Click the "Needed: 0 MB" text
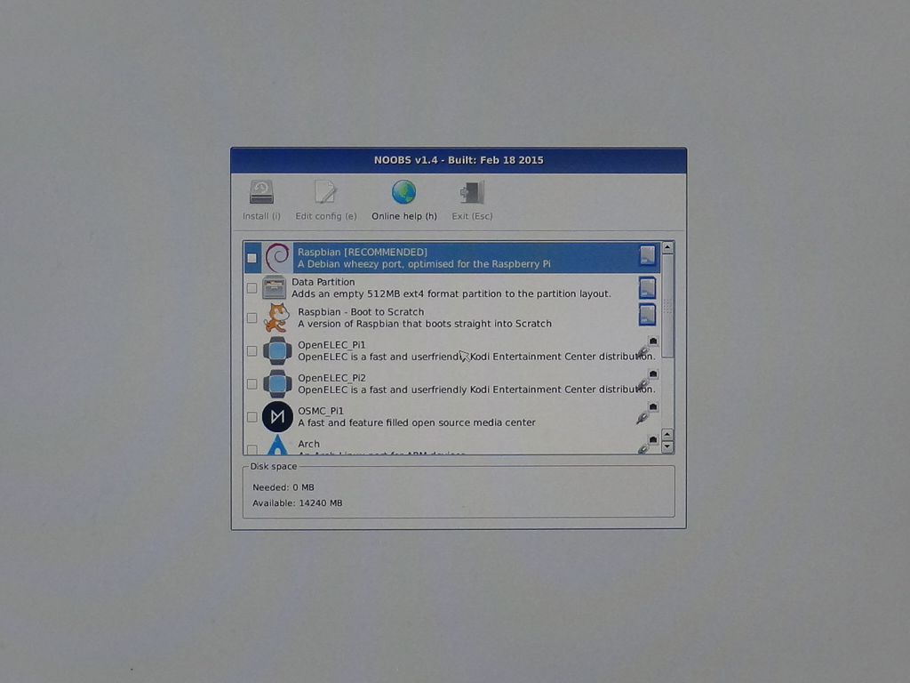The width and height of the screenshot is (910, 683). click(283, 487)
